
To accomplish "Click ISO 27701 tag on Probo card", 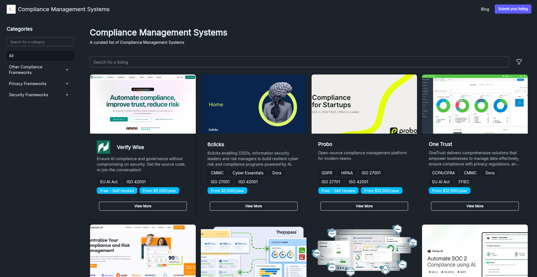I will tap(331, 182).
